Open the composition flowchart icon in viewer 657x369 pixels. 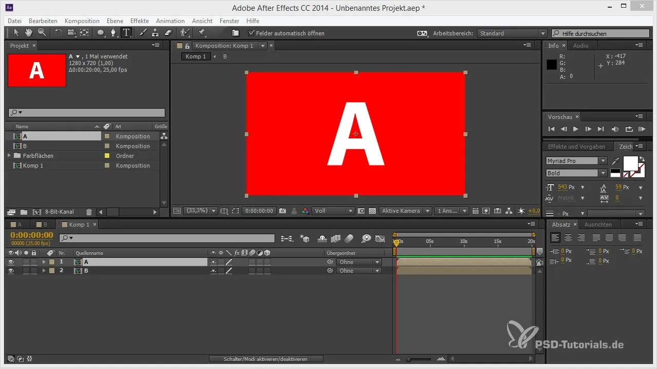[x=509, y=211]
